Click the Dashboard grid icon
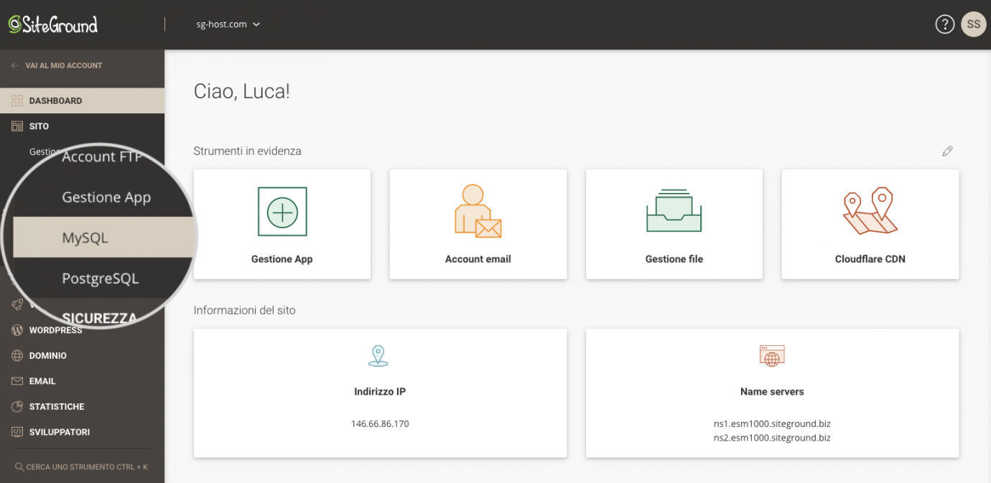 pyautogui.click(x=17, y=101)
